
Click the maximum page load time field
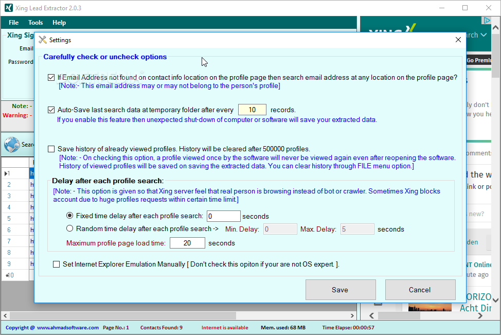tap(187, 243)
